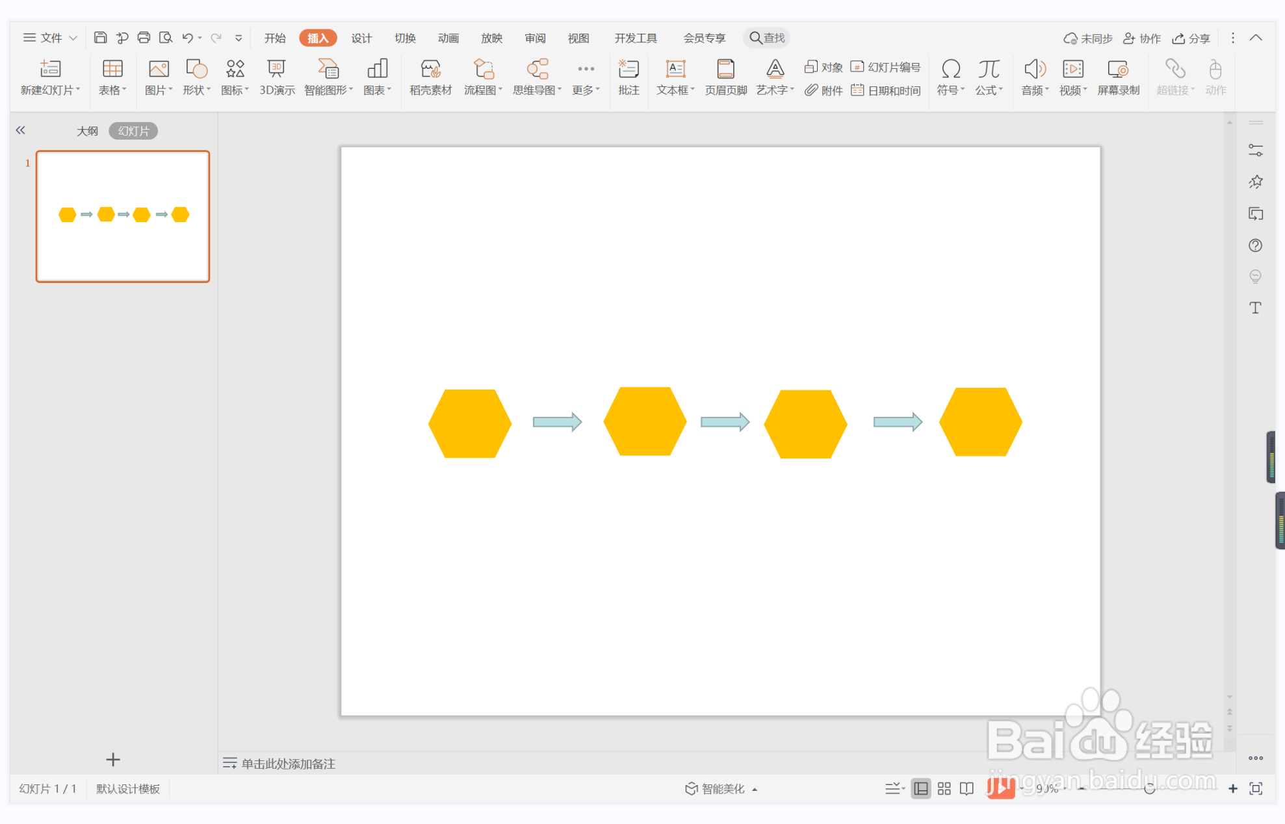Screen dimensions: 1285x824
Task: Click the fit slide to window icon
Action: tap(1256, 788)
